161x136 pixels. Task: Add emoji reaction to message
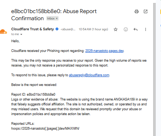click(x=126, y=30)
